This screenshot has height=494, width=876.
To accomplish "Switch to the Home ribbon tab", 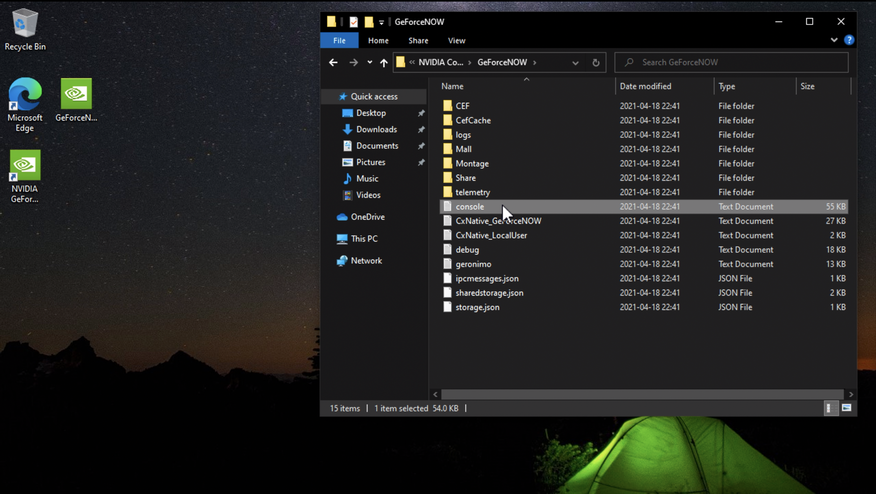I will point(378,40).
